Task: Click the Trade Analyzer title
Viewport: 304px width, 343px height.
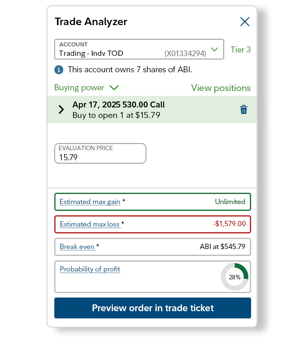Action: [x=91, y=22]
